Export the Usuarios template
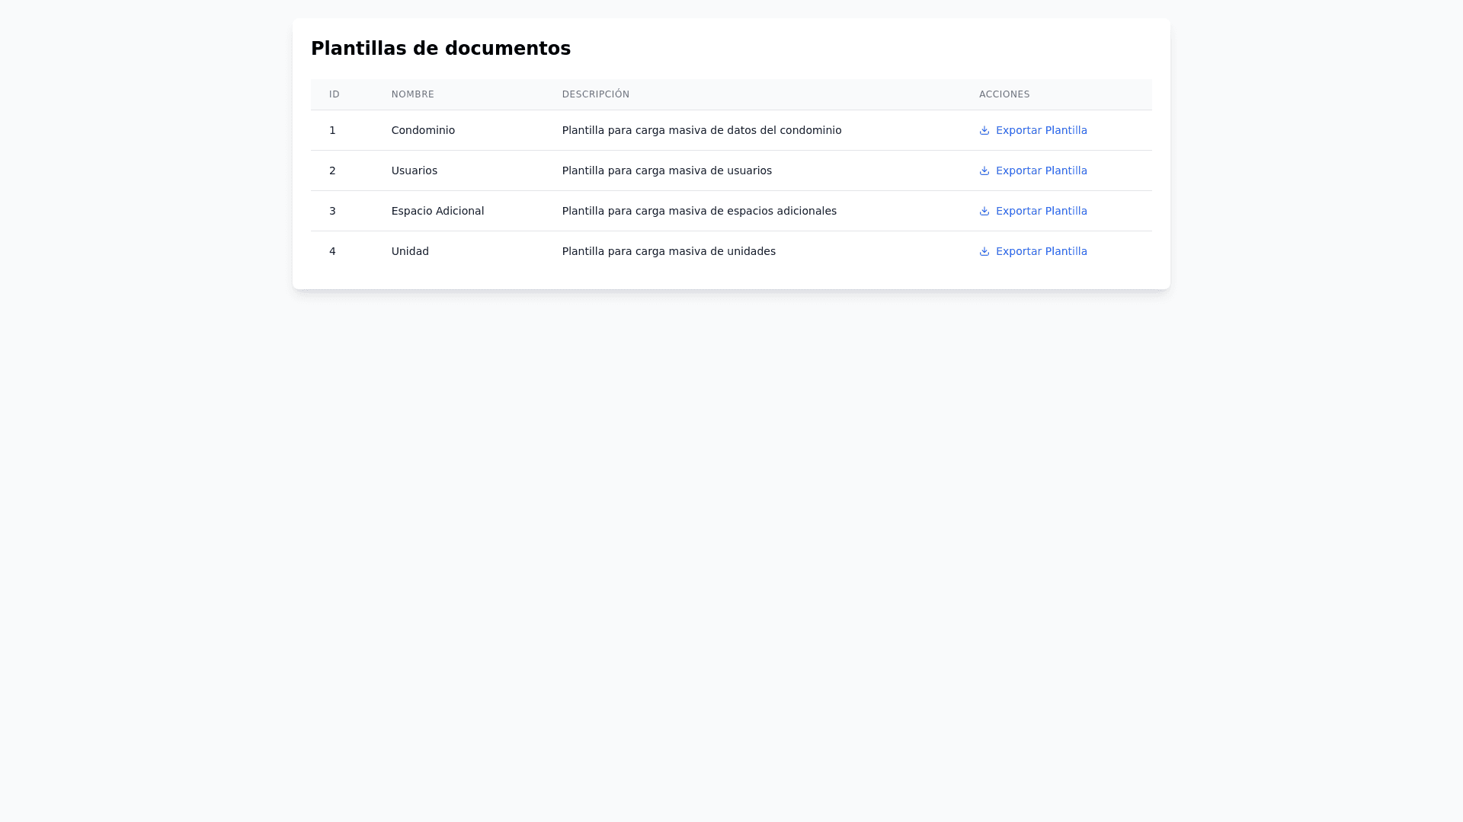The height and width of the screenshot is (822, 1463). (1041, 170)
